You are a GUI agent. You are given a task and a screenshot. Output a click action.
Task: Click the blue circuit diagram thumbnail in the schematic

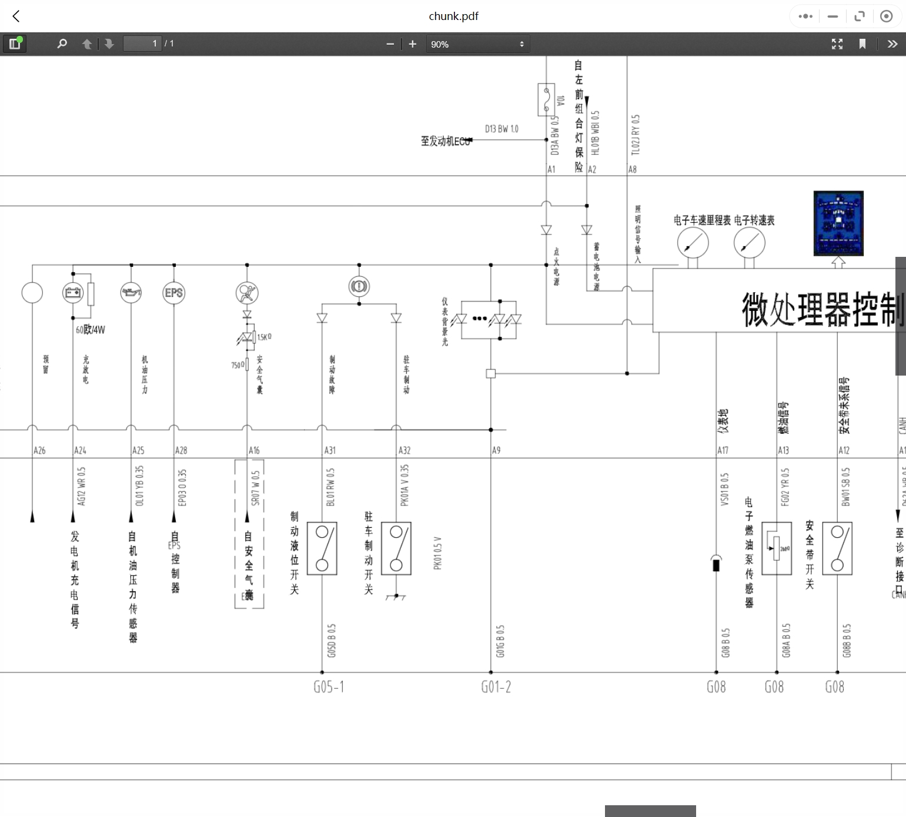point(838,222)
